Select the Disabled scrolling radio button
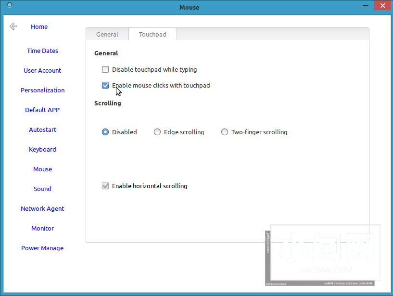The width and height of the screenshot is (393, 296). [105, 132]
